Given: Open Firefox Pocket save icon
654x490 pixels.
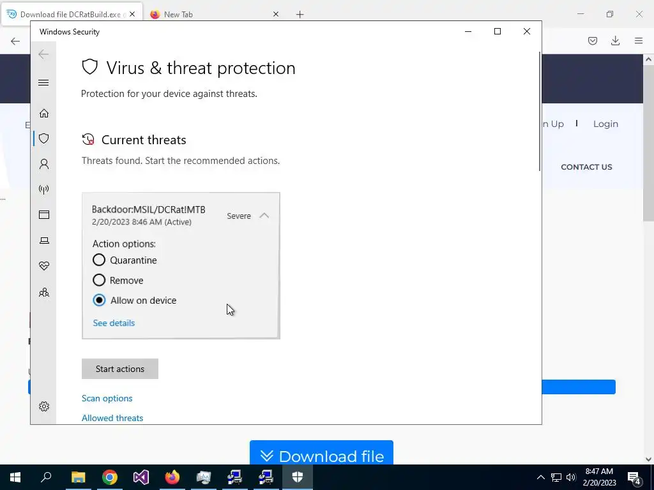Looking at the screenshot, I should 593,41.
